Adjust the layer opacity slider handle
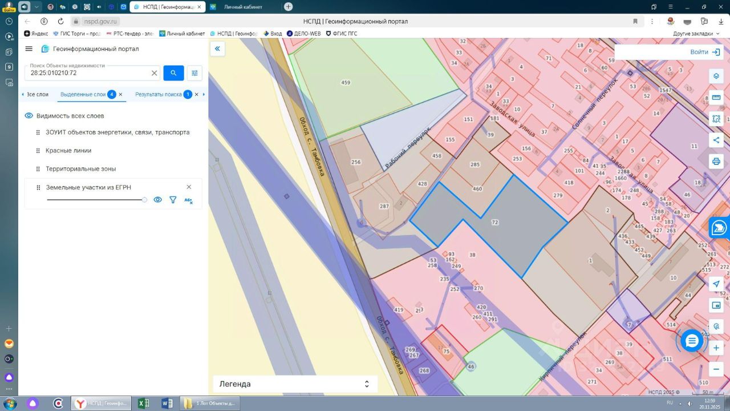Viewport: 730px width, 411px height. coord(144,200)
